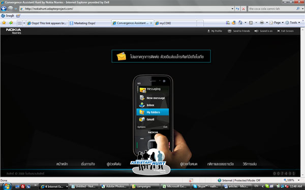Close the Convergence Assistant tab
305x190 pixels.
pos(151,23)
